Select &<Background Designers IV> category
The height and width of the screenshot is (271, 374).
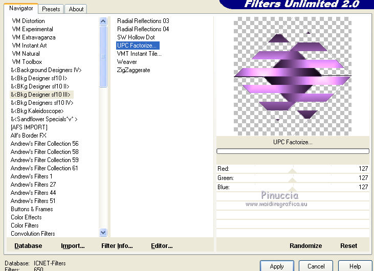coord(46,70)
